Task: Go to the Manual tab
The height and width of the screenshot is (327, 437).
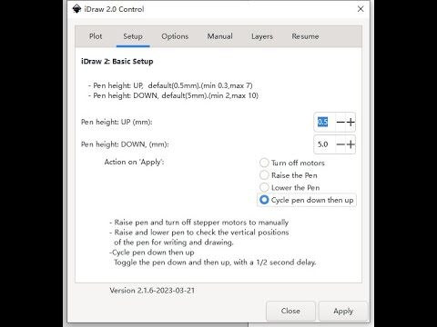Action: tap(219, 36)
